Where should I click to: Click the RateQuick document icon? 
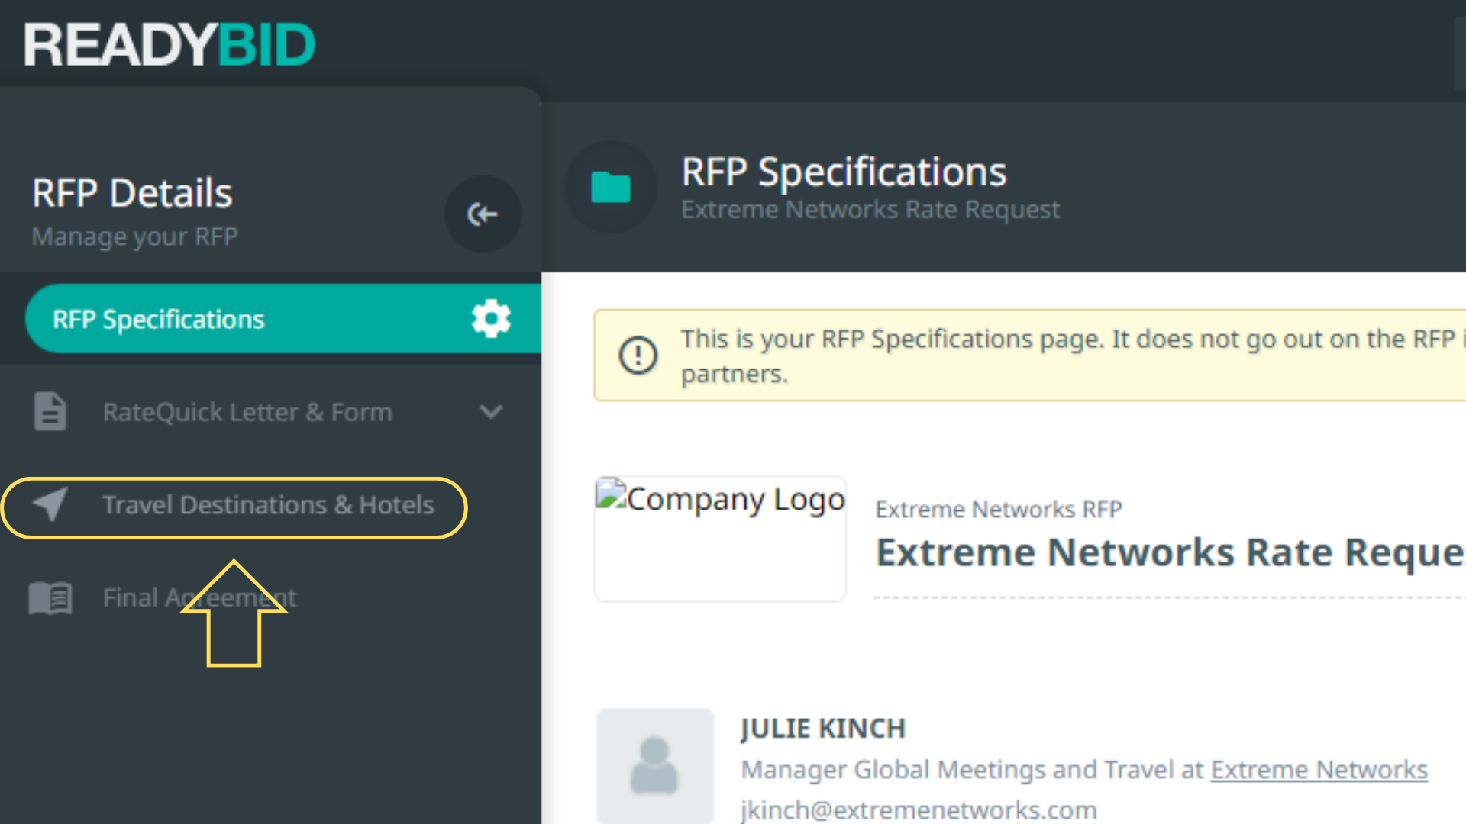[x=50, y=412]
